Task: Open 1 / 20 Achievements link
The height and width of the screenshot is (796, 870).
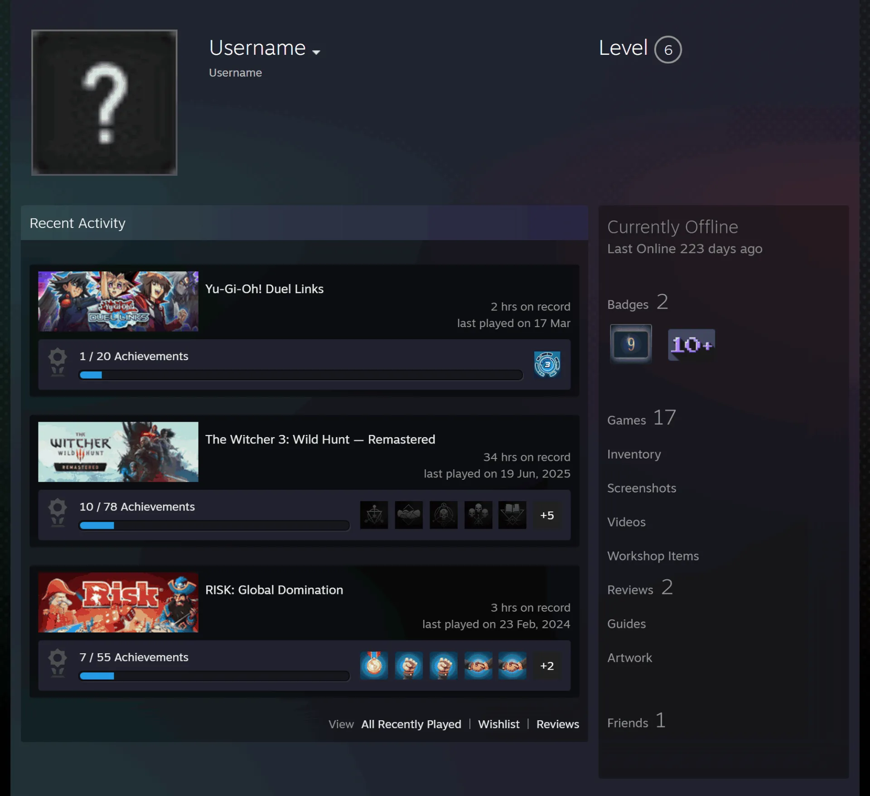Action: pos(134,356)
